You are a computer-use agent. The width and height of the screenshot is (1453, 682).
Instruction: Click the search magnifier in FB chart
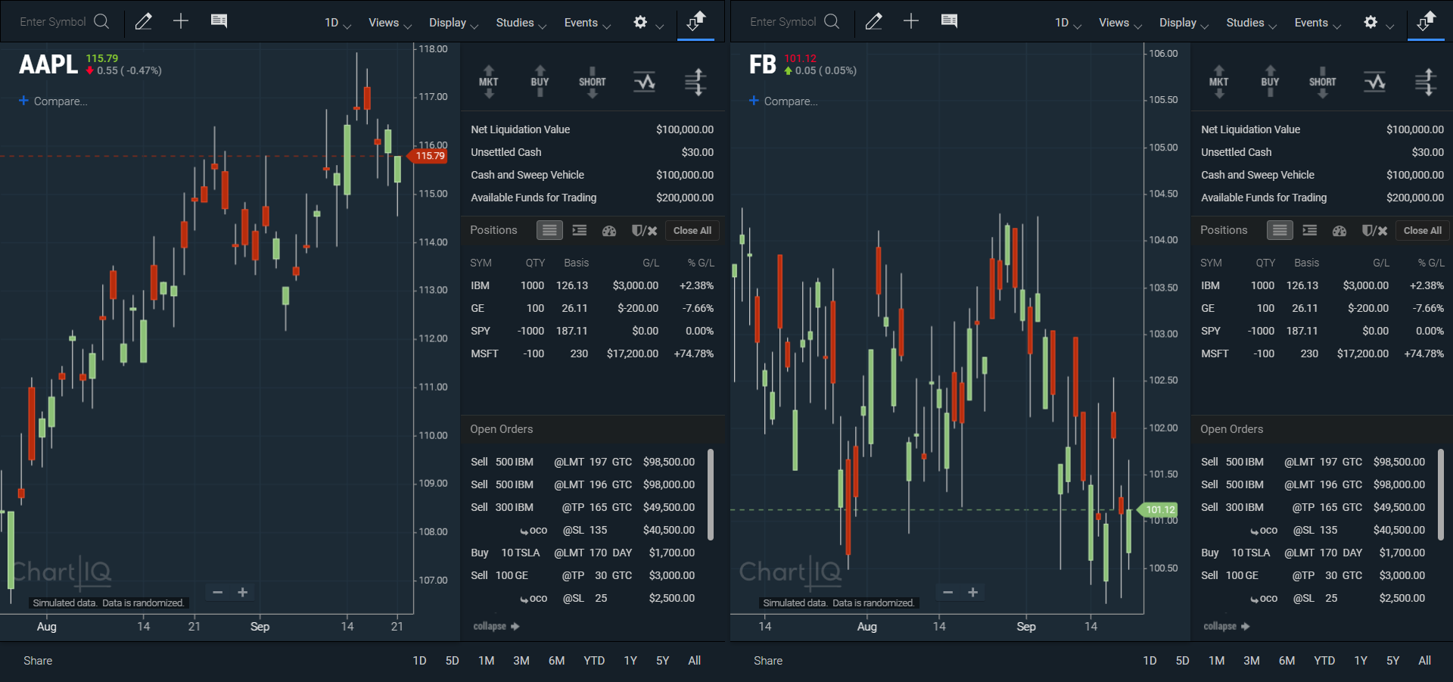tap(832, 21)
